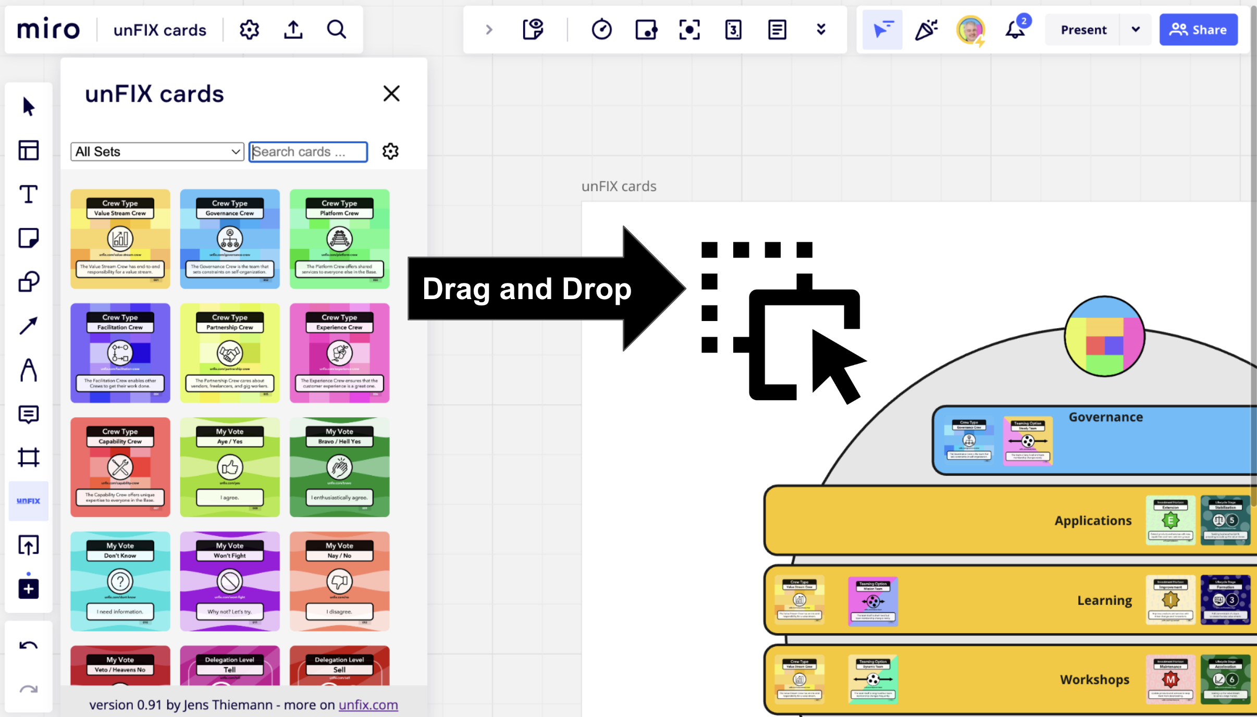1257x717 pixels.
Task: Open the All Sets dropdown
Action: pos(157,152)
